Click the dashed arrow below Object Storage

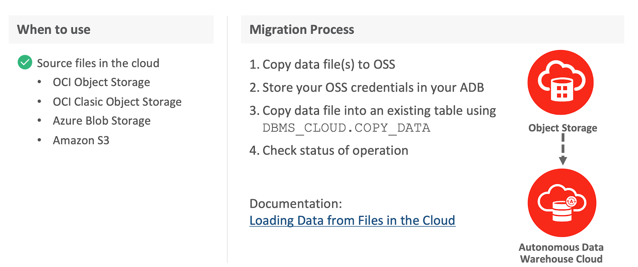tap(563, 149)
